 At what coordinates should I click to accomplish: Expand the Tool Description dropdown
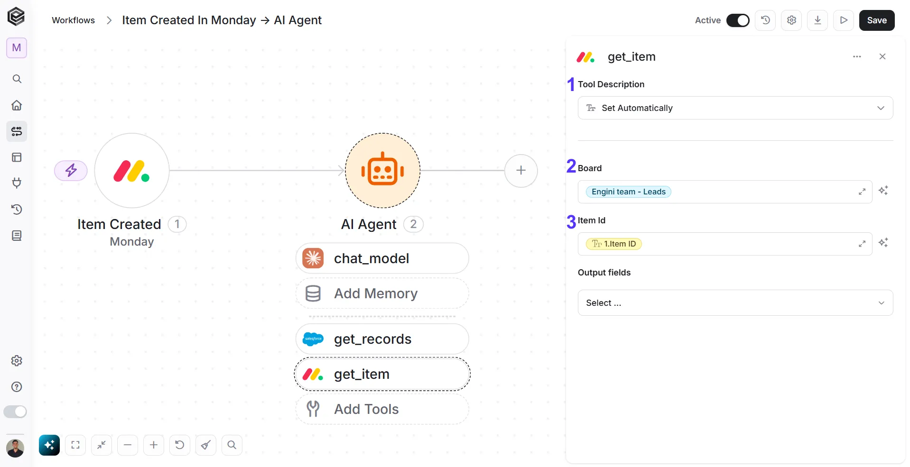[735, 108]
